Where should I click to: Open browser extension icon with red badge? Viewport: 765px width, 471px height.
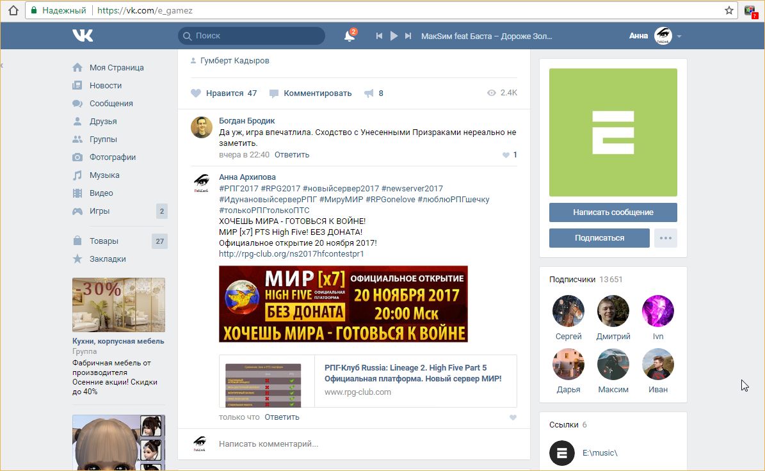(x=750, y=11)
